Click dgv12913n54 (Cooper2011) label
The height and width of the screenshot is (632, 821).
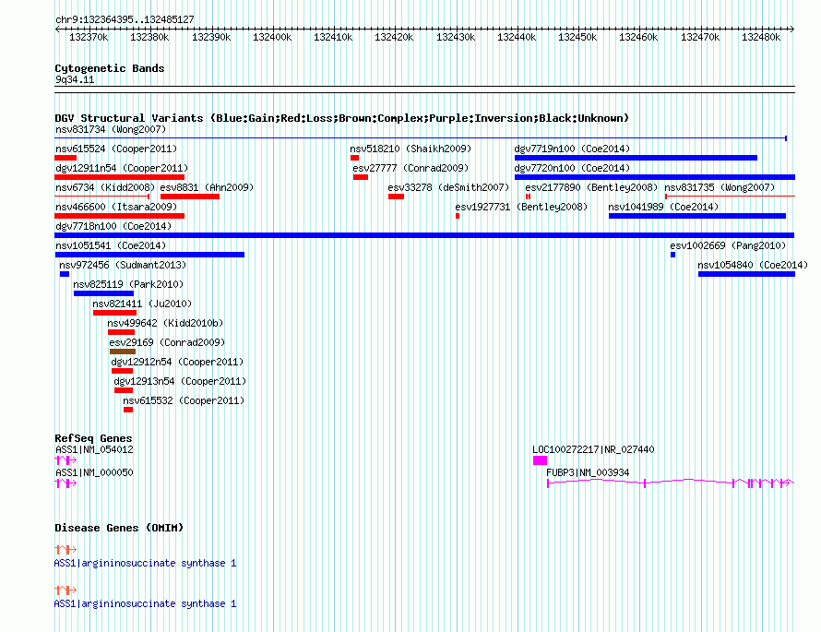180,381
